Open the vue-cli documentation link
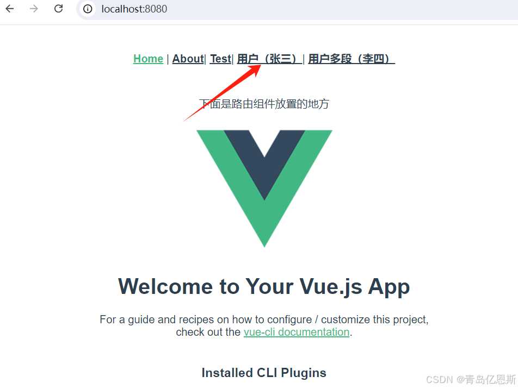518x389 pixels. (297, 332)
